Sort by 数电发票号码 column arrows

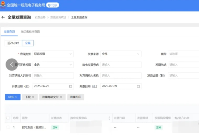109,118
